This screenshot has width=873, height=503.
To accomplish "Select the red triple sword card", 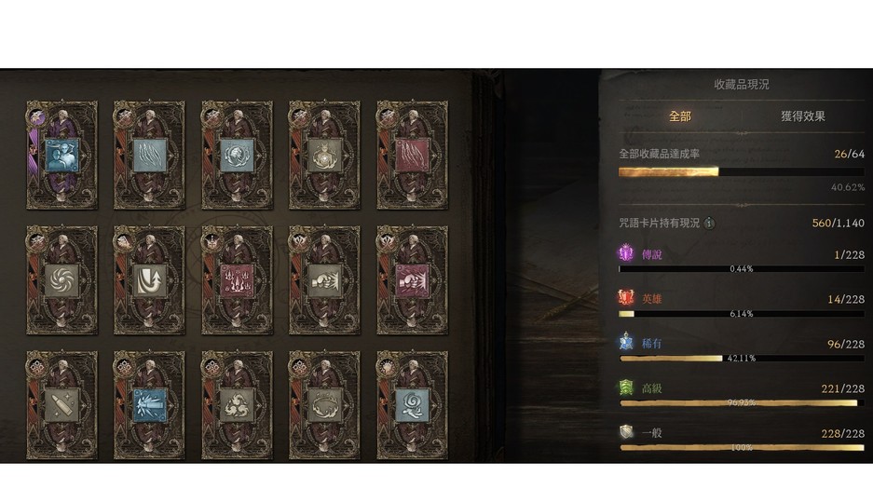I will (x=238, y=279).
